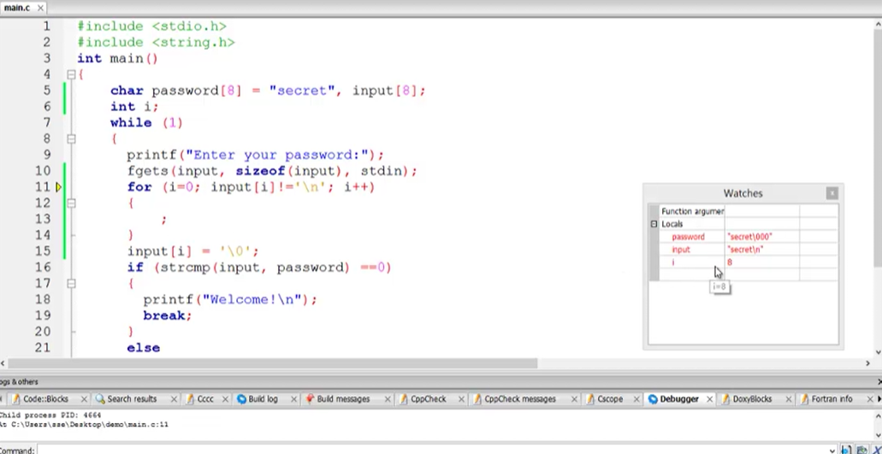Switch to the Build messages tab
Screen dimensions: 882x454
(343, 399)
